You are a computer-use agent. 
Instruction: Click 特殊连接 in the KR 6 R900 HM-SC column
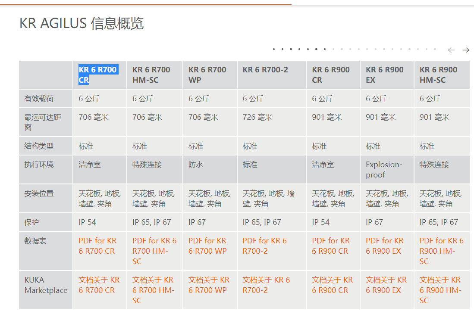point(434,165)
